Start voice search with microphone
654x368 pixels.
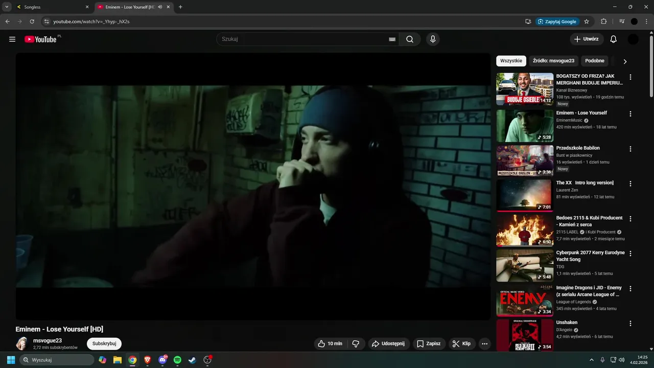coord(433,39)
